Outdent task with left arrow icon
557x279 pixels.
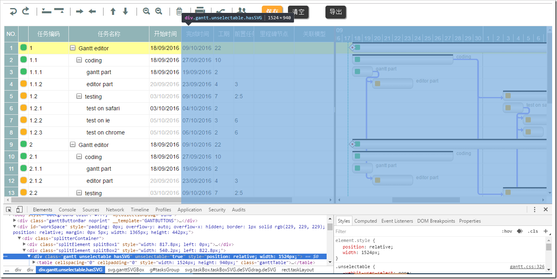click(x=92, y=11)
